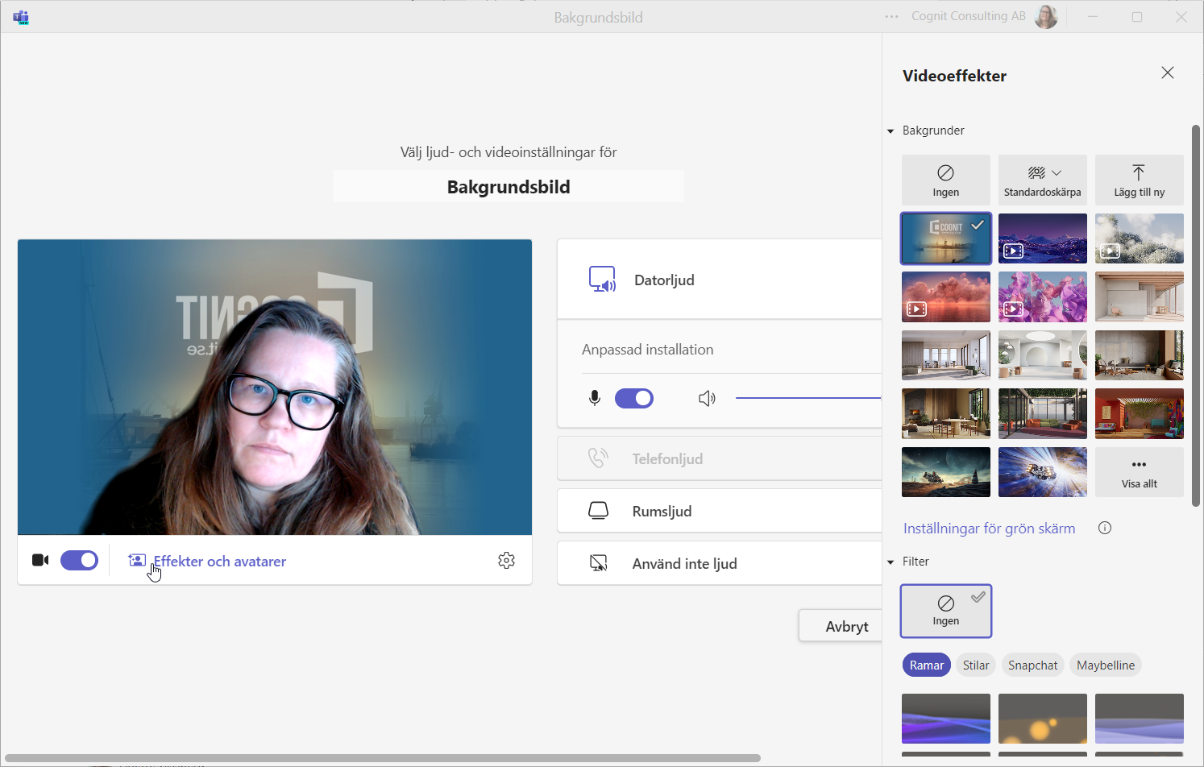
Task: Open camera device settings gear
Action: (506, 561)
